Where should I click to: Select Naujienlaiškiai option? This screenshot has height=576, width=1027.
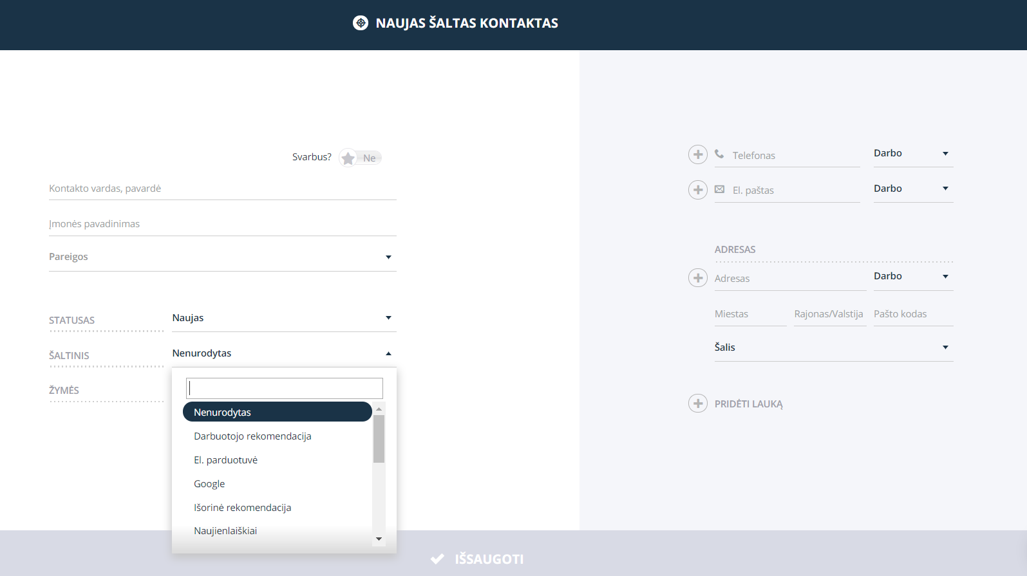pyautogui.click(x=278, y=530)
